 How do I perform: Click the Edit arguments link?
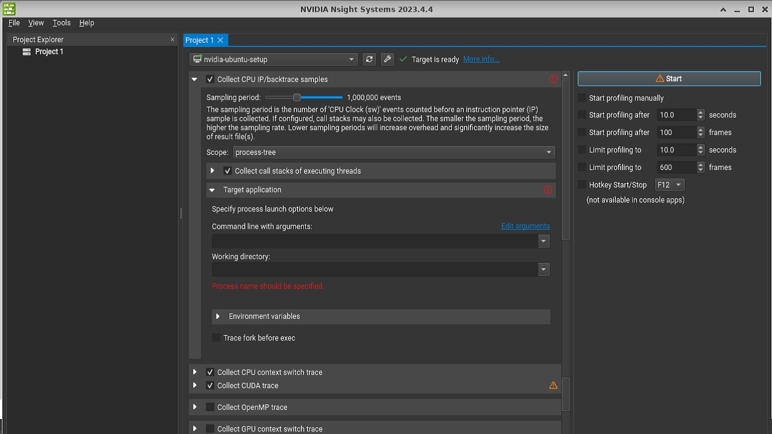[525, 226]
